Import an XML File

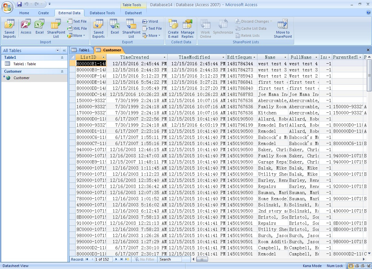(77, 28)
